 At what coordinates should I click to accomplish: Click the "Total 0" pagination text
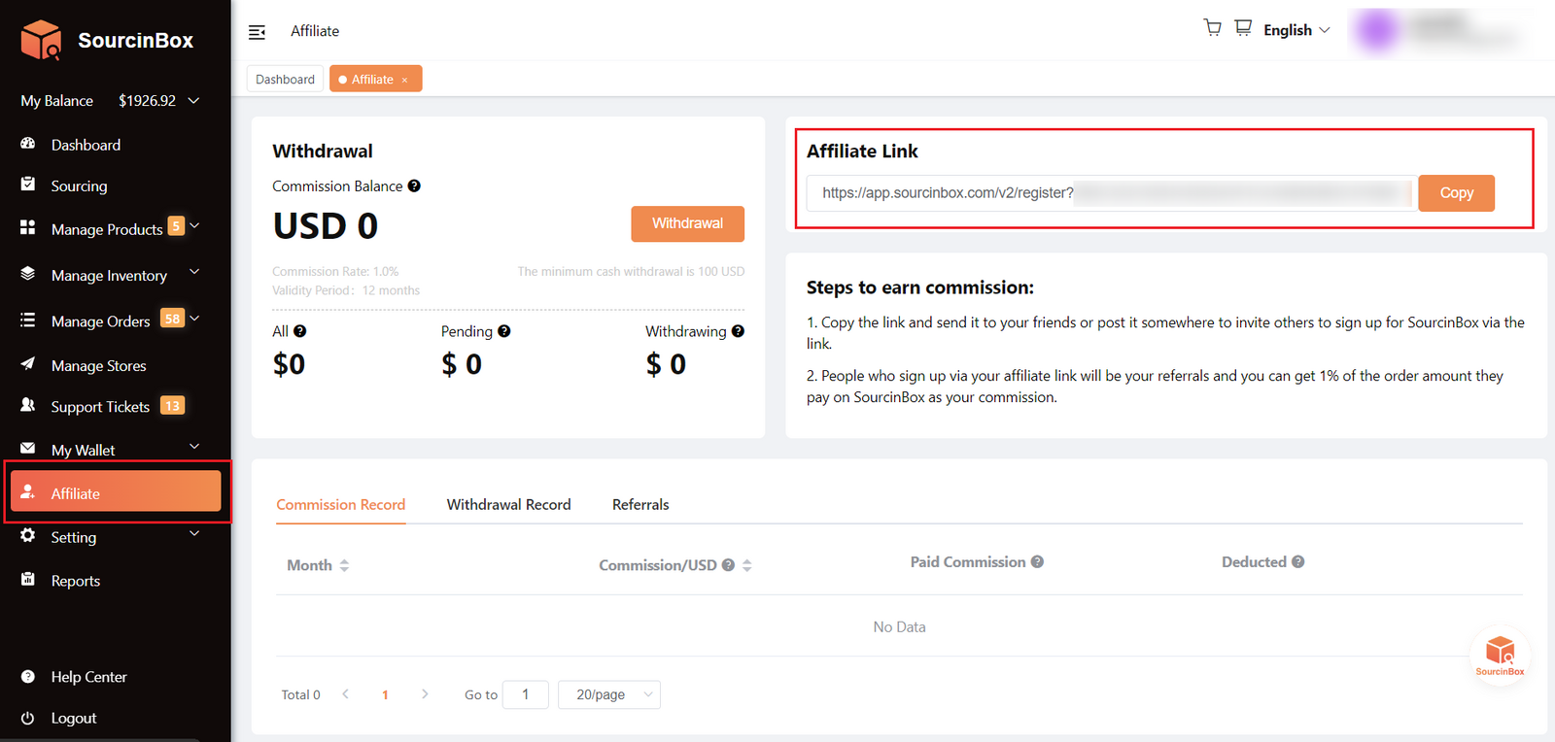tap(300, 694)
